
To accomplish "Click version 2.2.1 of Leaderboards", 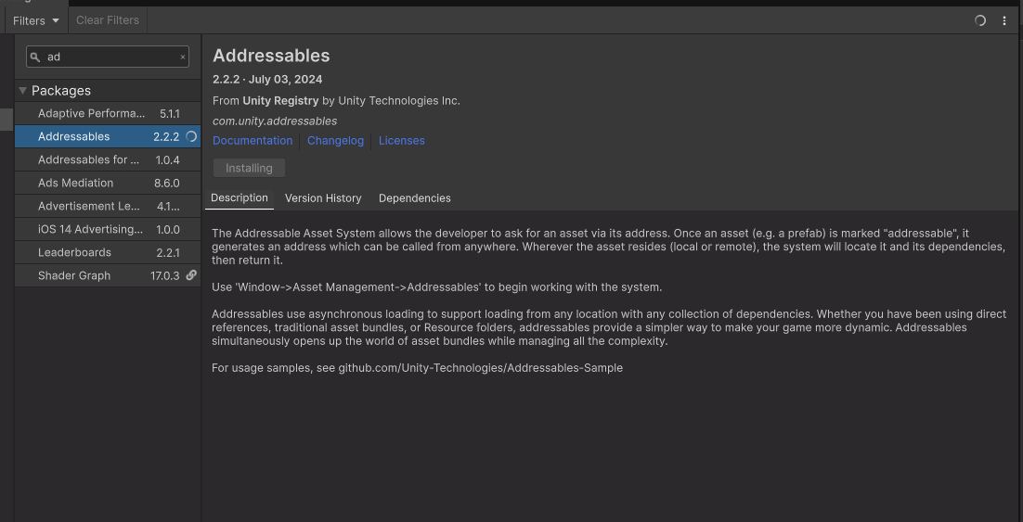I will click(168, 252).
